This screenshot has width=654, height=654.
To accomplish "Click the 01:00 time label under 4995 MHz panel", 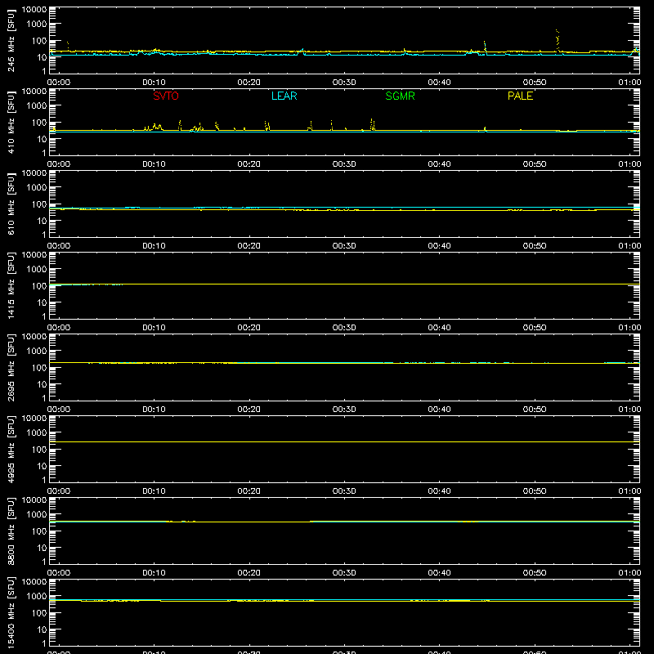I will pos(629,491).
